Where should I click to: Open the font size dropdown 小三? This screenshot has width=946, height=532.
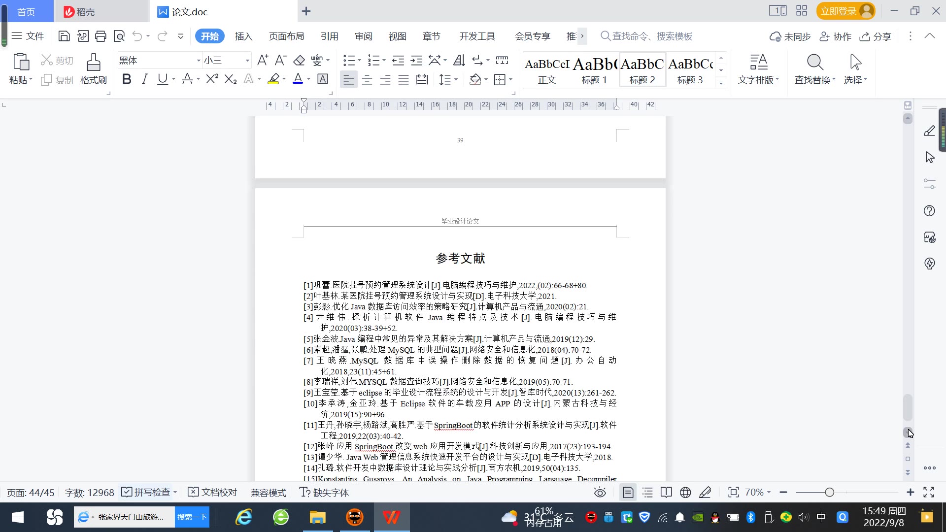pyautogui.click(x=247, y=60)
